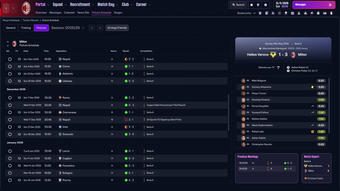Click TV icon for Sun 25 Jan Parma fixture
340x191 pixels.
19,180
